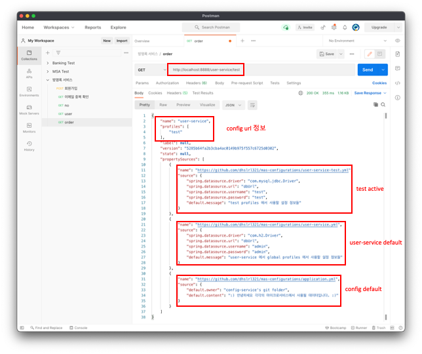Open the user avatar menu
The image size is (422, 354).
pyautogui.click(x=356, y=27)
